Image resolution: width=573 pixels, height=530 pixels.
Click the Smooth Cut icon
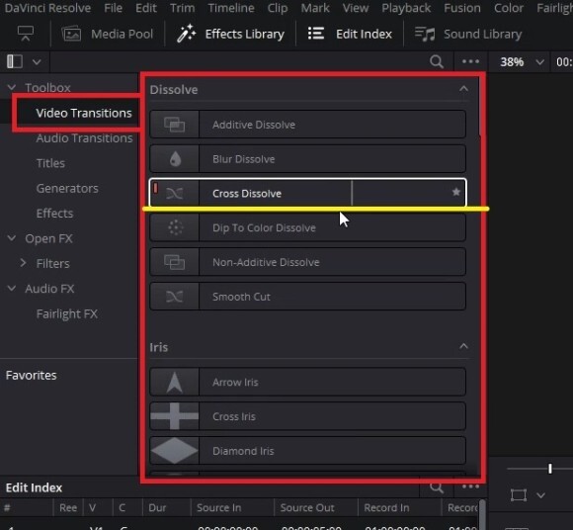[174, 297]
